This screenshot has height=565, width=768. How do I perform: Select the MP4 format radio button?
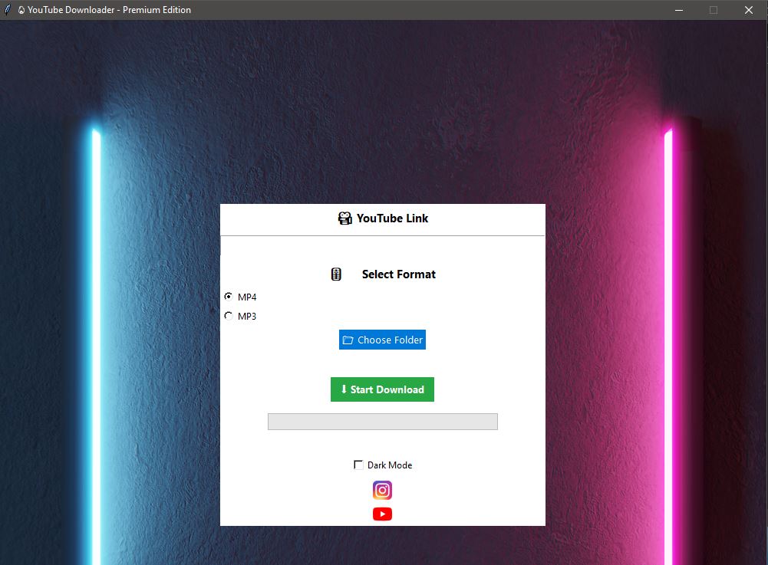pos(228,297)
